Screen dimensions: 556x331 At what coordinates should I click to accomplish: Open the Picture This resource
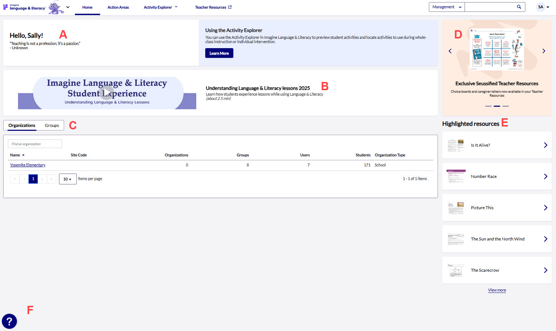point(497,208)
